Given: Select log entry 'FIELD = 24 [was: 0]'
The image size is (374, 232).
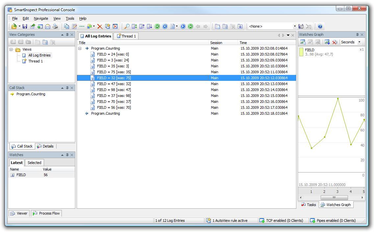Looking at the screenshot, I should point(186,54).
